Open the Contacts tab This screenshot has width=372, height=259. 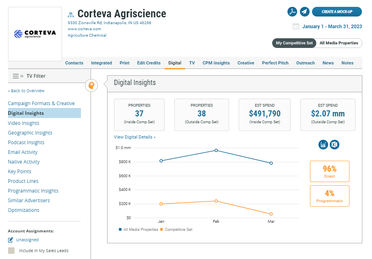74,63
